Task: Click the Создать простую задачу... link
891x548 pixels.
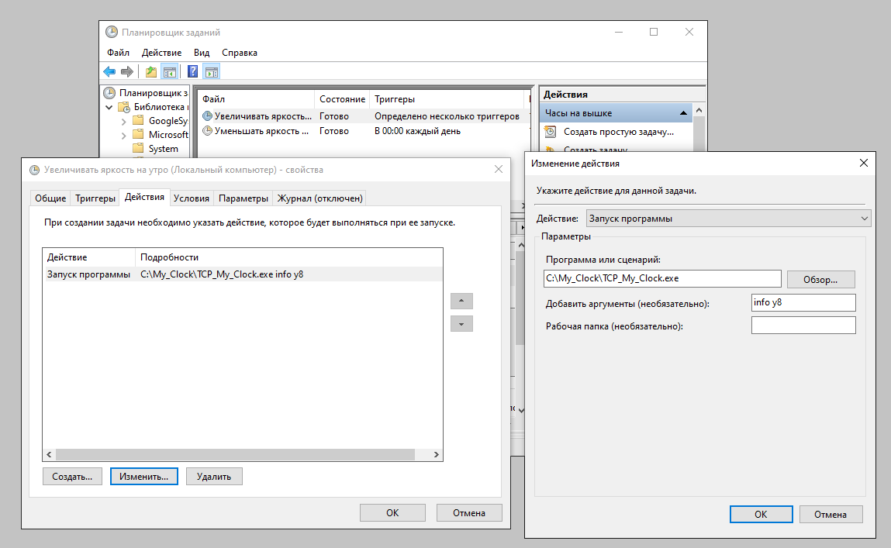Action: click(x=618, y=132)
